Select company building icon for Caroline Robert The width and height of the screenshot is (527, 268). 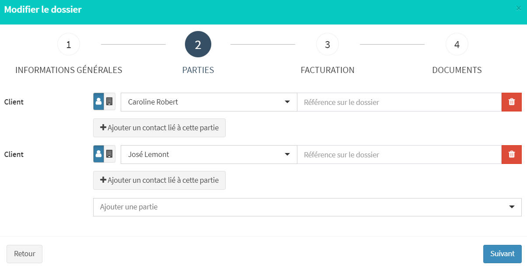(110, 101)
